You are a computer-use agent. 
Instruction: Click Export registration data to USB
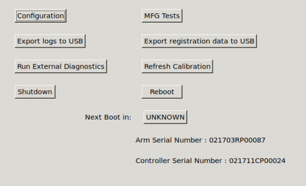pyautogui.click(x=199, y=41)
